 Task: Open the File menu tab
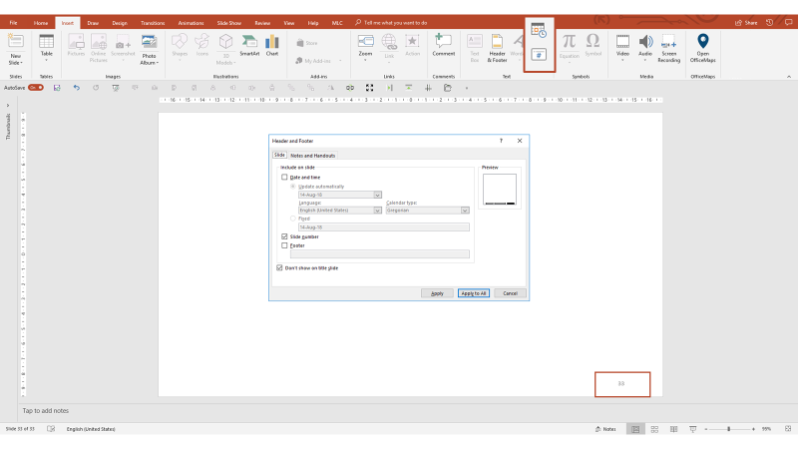click(x=13, y=23)
